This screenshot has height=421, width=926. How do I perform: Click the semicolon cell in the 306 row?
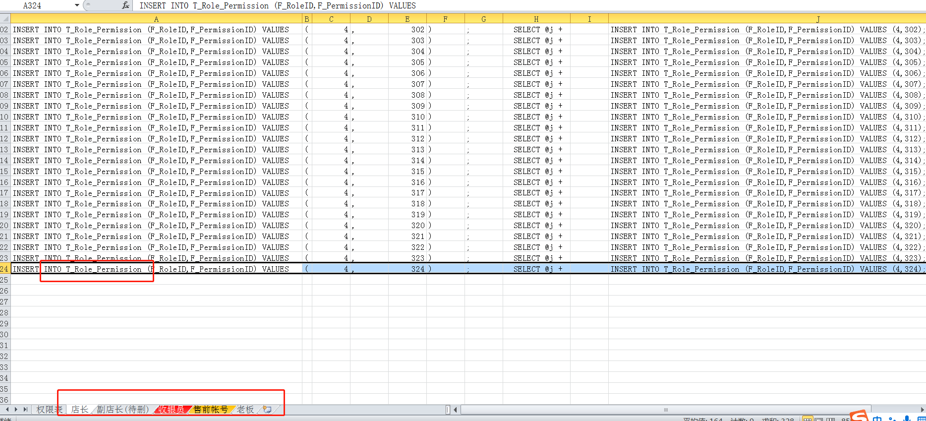pos(484,73)
